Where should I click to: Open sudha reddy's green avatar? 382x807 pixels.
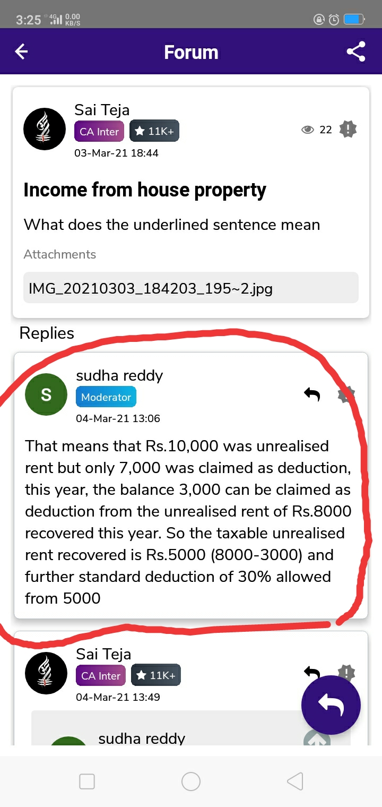pos(46,394)
